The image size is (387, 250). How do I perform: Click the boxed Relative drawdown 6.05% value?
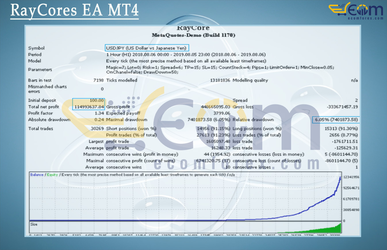tap(336, 120)
